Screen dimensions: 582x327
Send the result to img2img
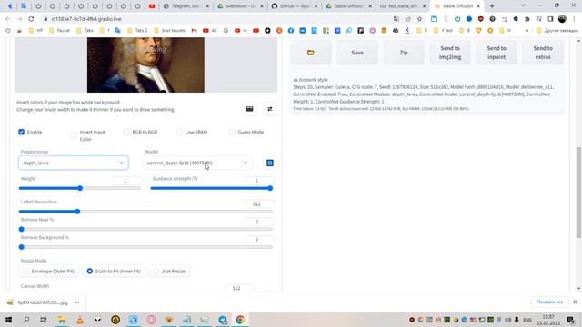pos(450,53)
